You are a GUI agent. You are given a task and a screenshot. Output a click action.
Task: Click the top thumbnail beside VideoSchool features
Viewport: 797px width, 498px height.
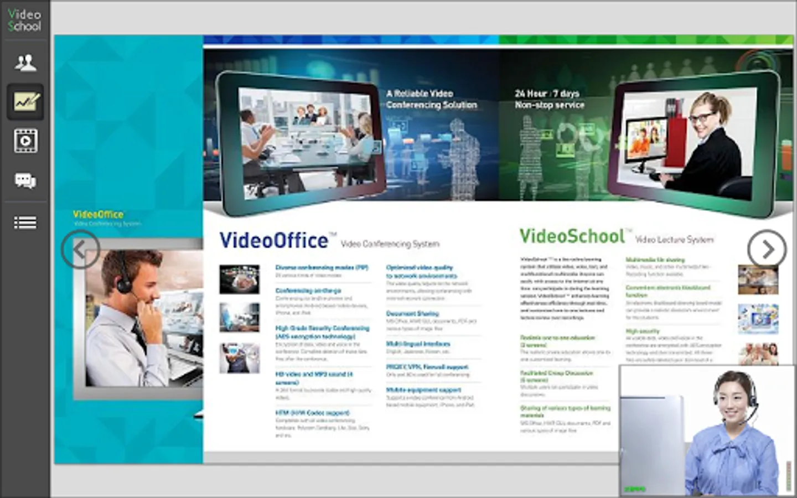758,279
